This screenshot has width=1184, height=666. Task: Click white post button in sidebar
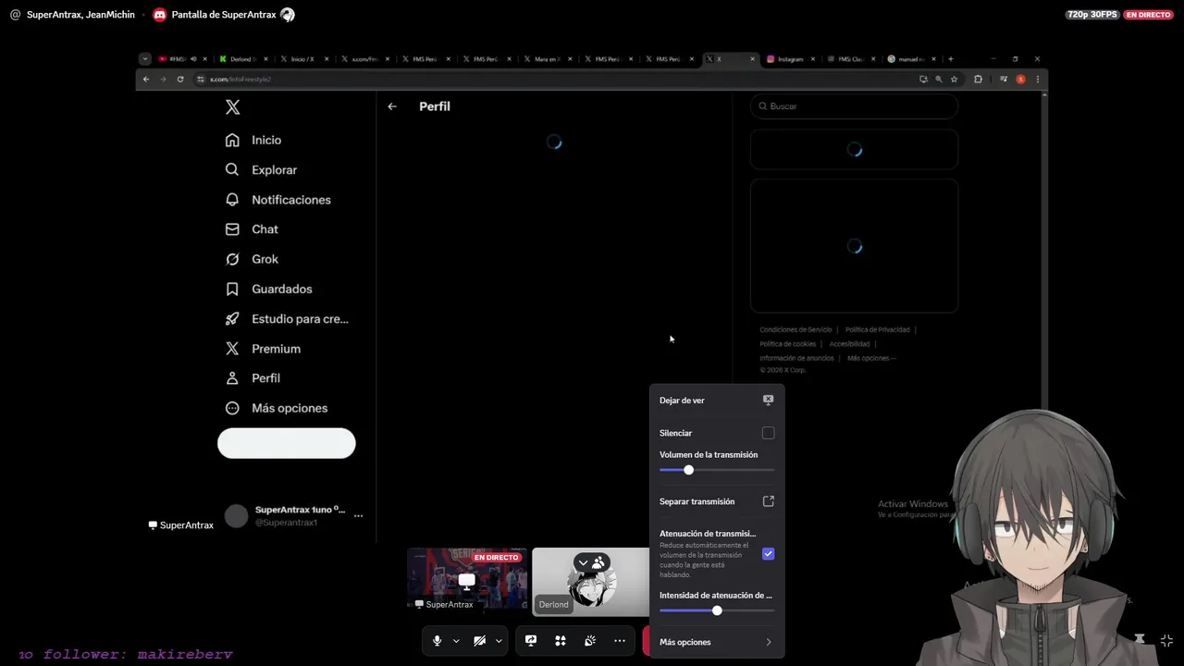point(287,443)
